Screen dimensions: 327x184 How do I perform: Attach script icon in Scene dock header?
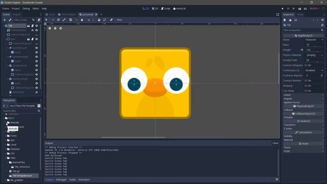click(39, 20)
